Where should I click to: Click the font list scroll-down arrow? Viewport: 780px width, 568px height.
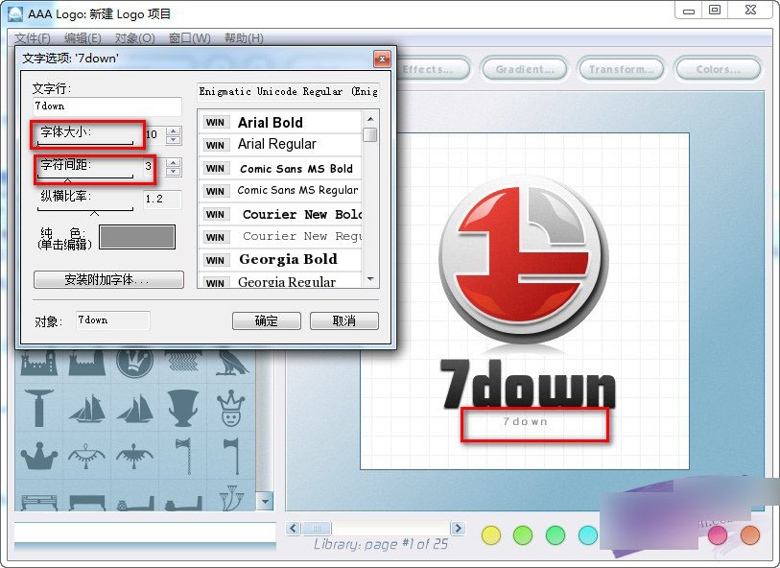(x=370, y=279)
